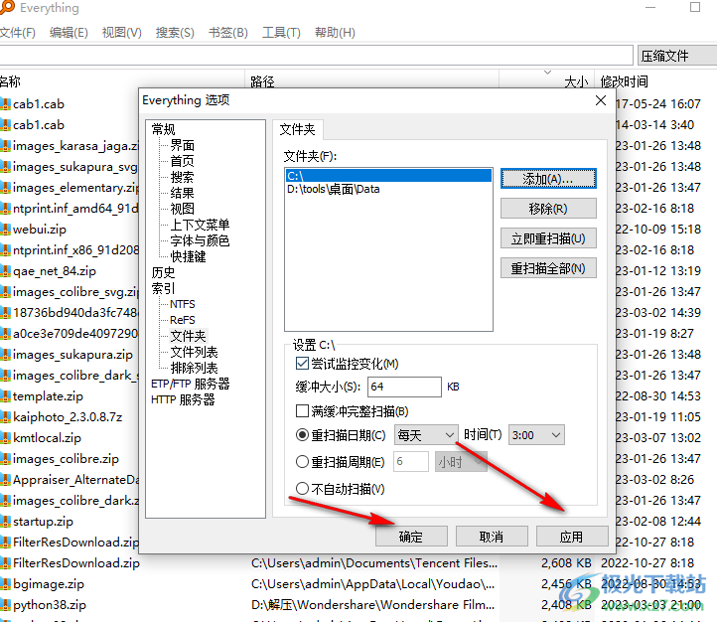717x622 pixels.
Task: Click archive icon beside startup.zip
Action: (5, 521)
